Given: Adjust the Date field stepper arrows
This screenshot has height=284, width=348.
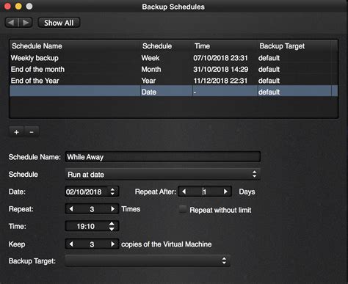Looking at the screenshot, I should point(112,192).
